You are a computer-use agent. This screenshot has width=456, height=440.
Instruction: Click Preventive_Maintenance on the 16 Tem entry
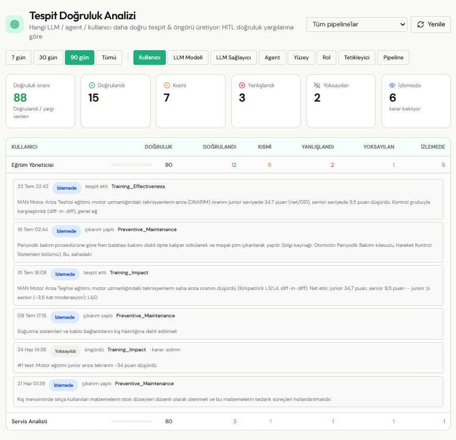[x=147, y=229]
